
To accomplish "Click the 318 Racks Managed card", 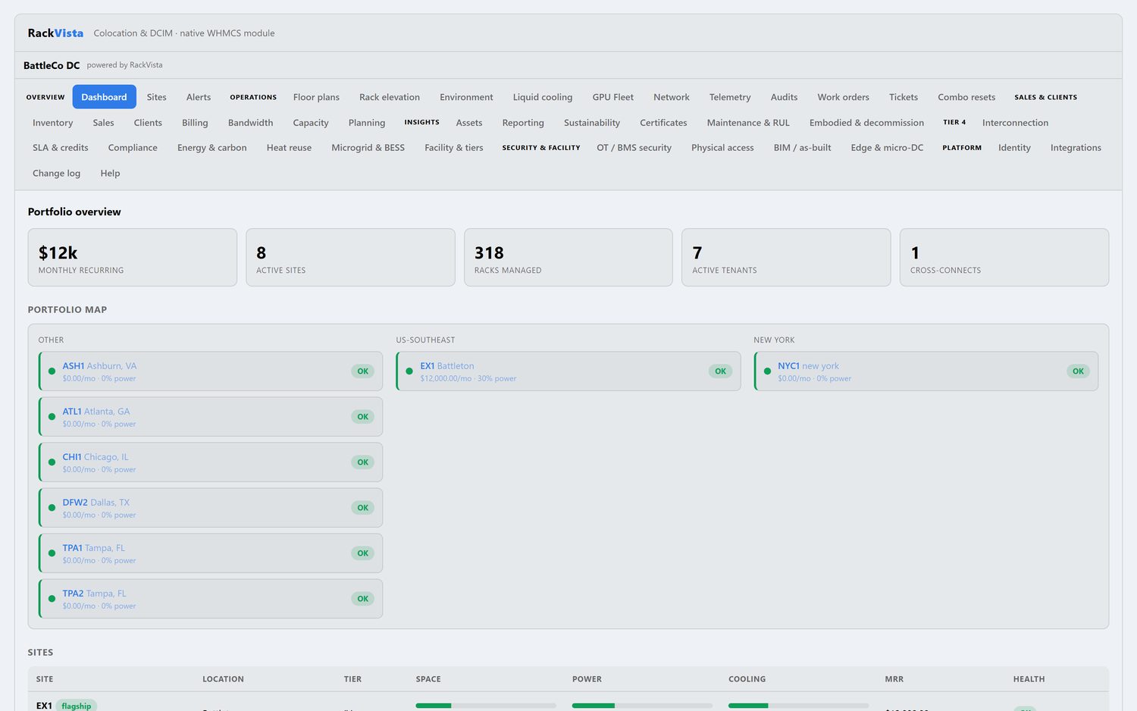I will (x=568, y=258).
